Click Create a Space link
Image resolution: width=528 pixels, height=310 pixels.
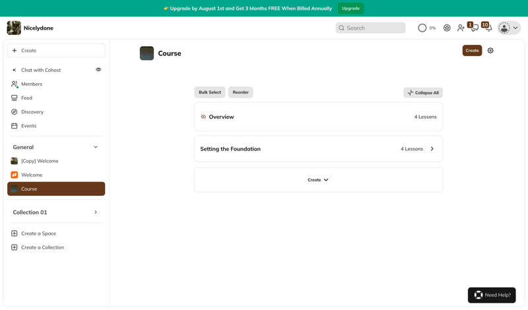pos(38,233)
